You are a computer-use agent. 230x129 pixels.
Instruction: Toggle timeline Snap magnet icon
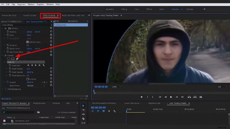[x=98, y=111]
